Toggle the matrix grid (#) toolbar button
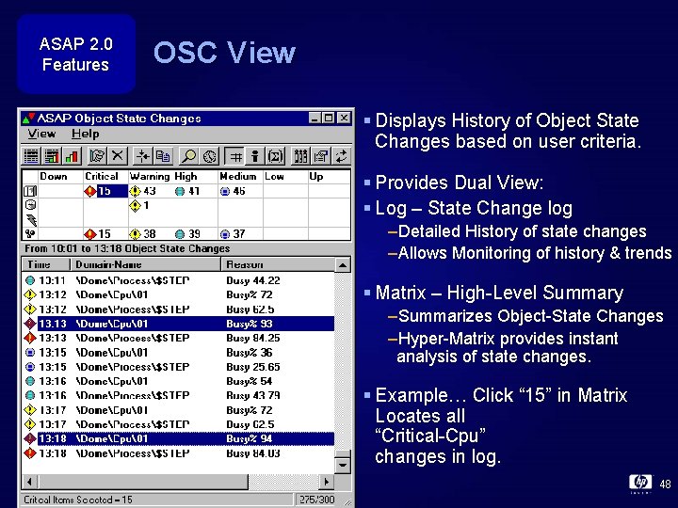The image size is (678, 508). [x=235, y=156]
